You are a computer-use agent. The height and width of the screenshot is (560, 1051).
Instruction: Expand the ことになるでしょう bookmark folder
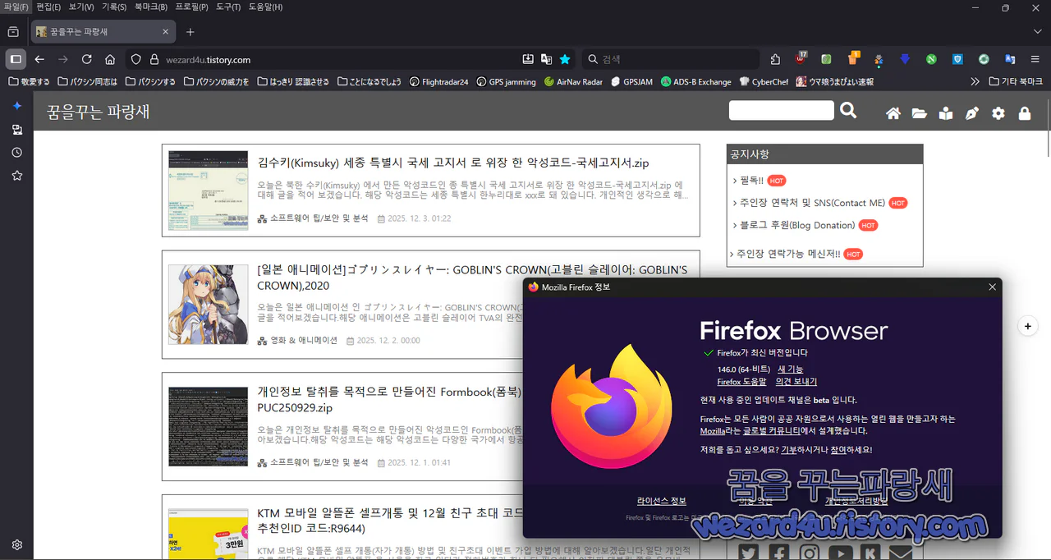tap(369, 81)
